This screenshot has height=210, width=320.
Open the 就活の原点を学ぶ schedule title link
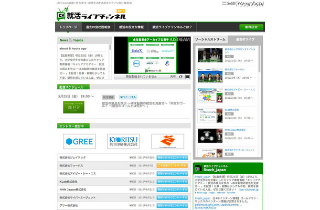coord(144,104)
